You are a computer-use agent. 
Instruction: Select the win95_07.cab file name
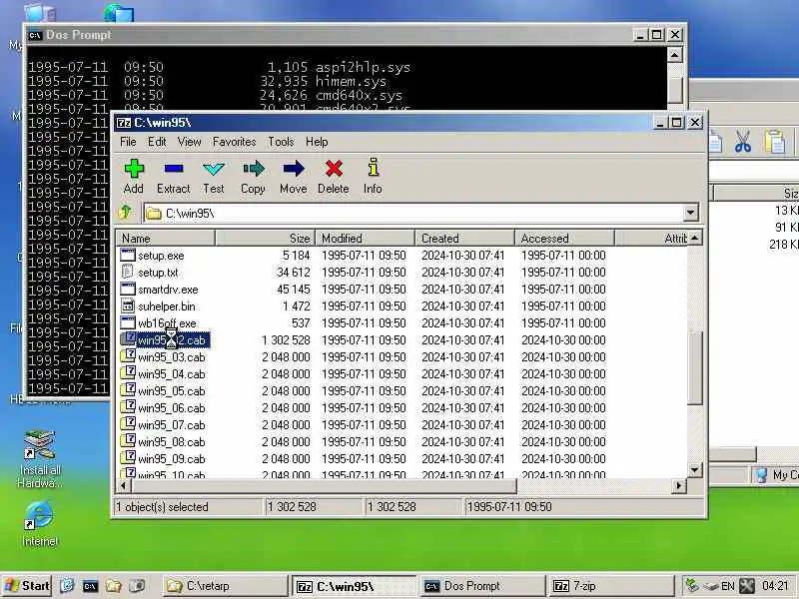pyautogui.click(x=172, y=425)
